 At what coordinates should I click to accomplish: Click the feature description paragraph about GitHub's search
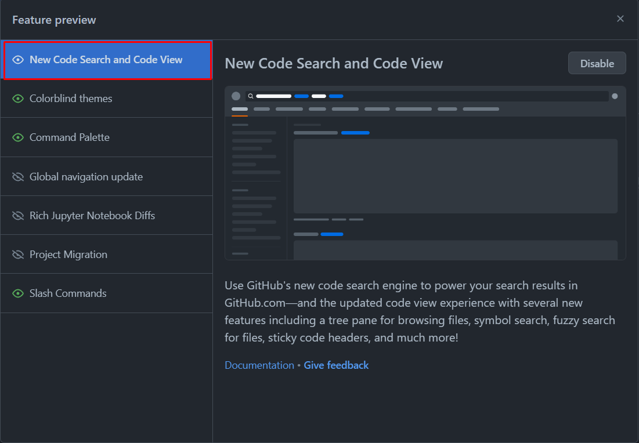click(420, 311)
